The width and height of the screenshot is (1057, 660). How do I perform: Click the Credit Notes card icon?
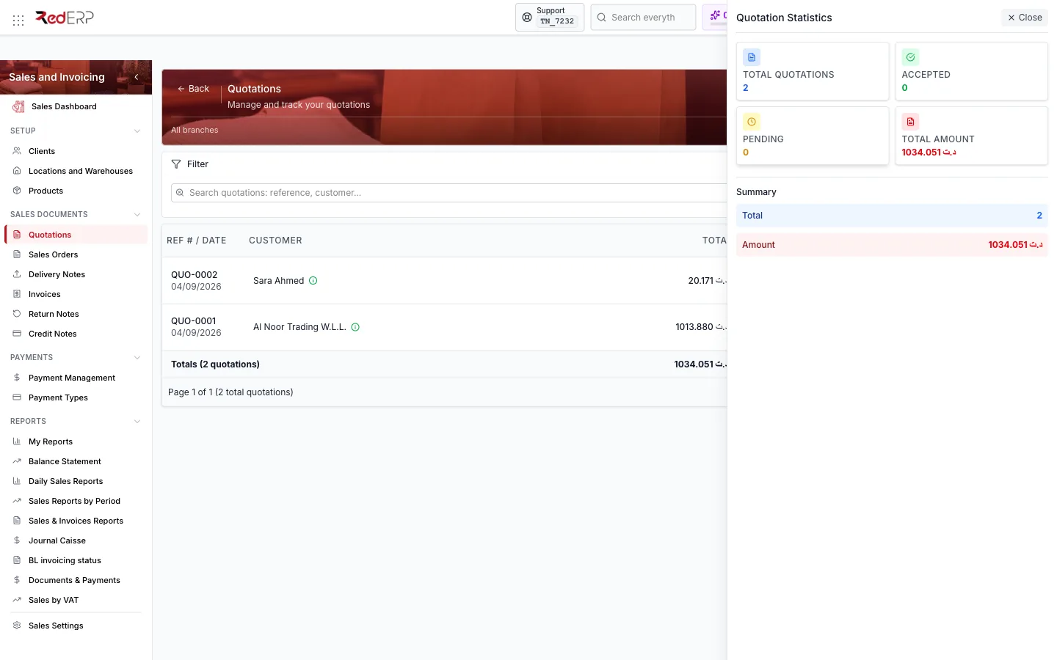click(x=17, y=334)
